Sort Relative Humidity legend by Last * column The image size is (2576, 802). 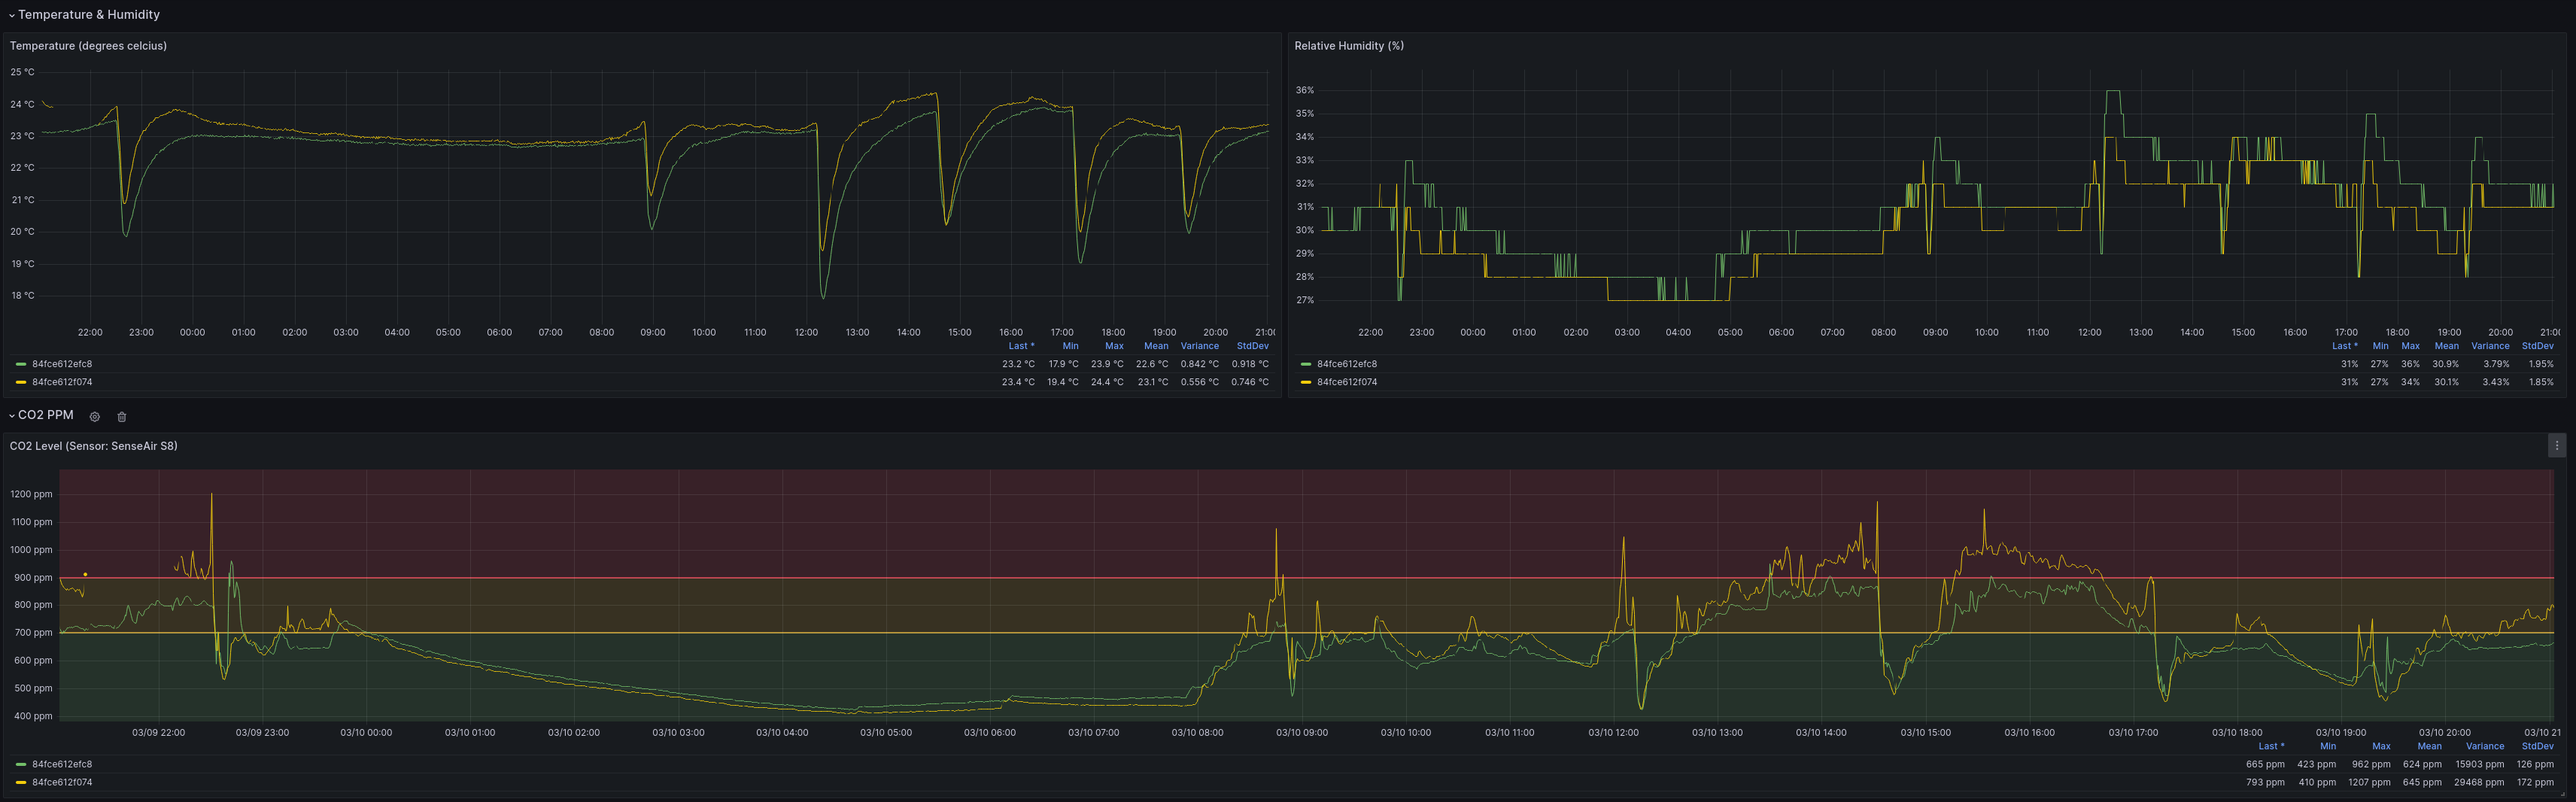[x=2345, y=346]
